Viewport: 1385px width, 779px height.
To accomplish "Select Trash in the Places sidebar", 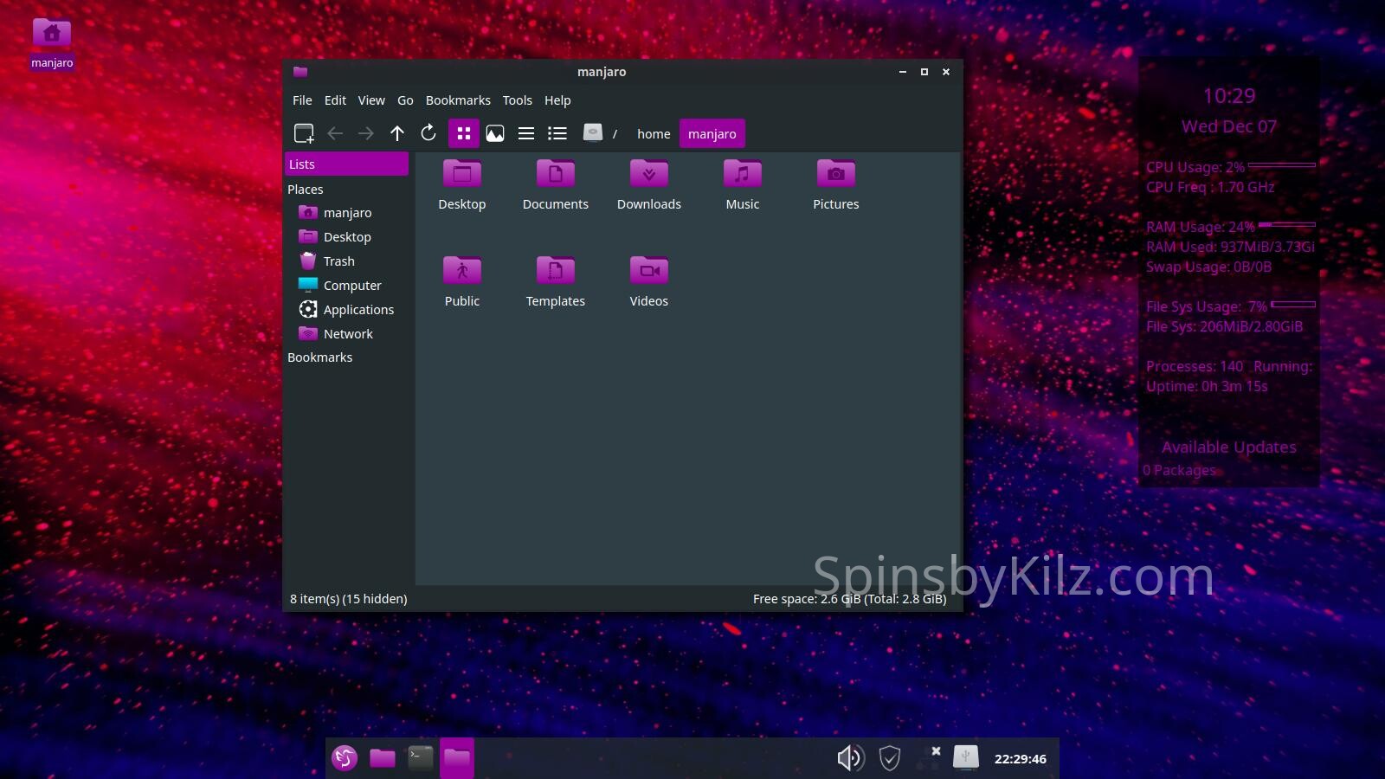I will (338, 261).
